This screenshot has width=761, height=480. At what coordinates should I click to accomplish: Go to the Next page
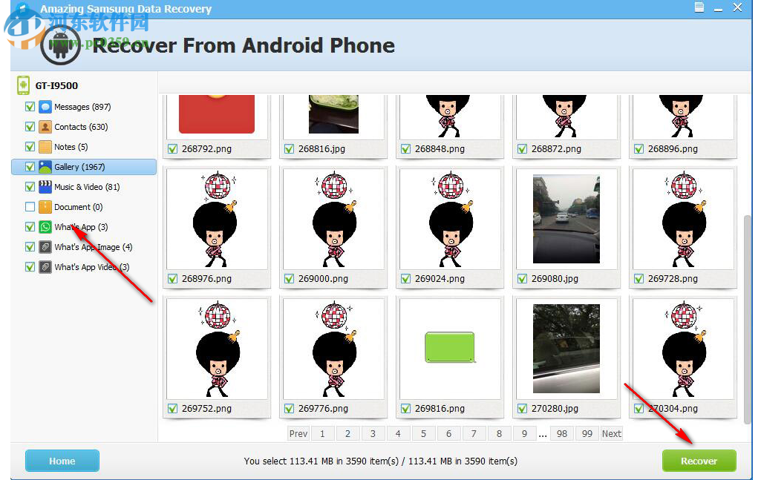[612, 433]
